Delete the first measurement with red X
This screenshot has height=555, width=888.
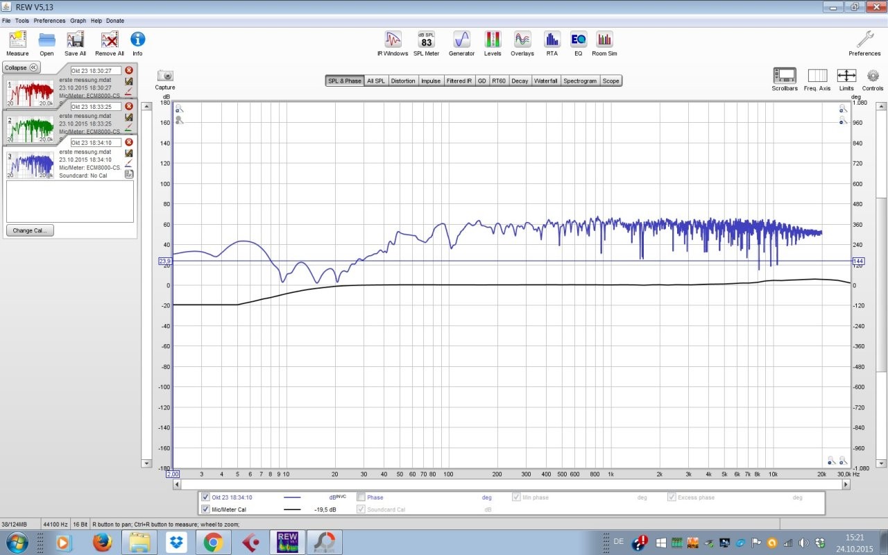tap(129, 70)
